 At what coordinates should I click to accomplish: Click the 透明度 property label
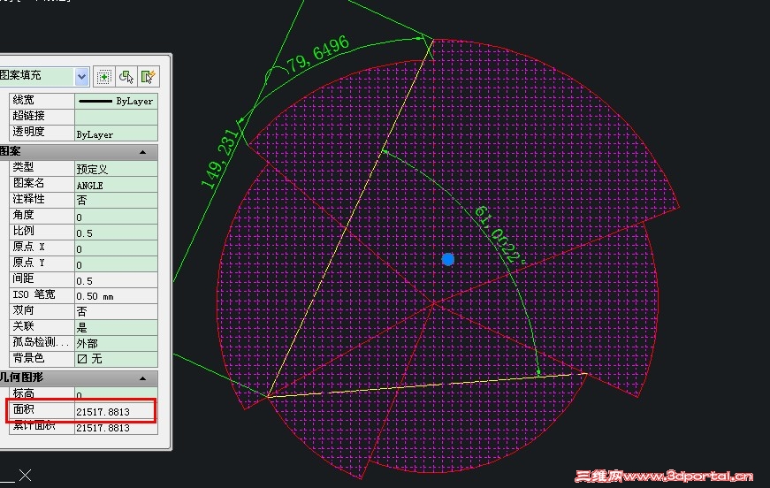(28, 132)
